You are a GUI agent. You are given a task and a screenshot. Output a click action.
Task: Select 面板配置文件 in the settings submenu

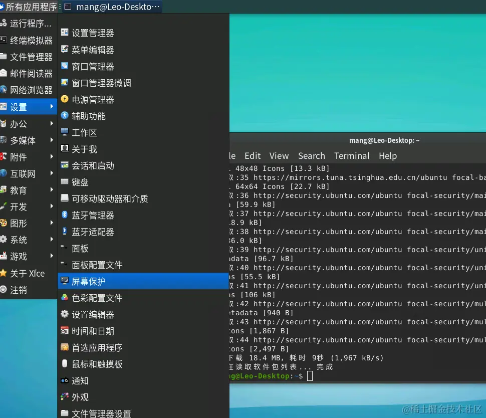(x=143, y=265)
